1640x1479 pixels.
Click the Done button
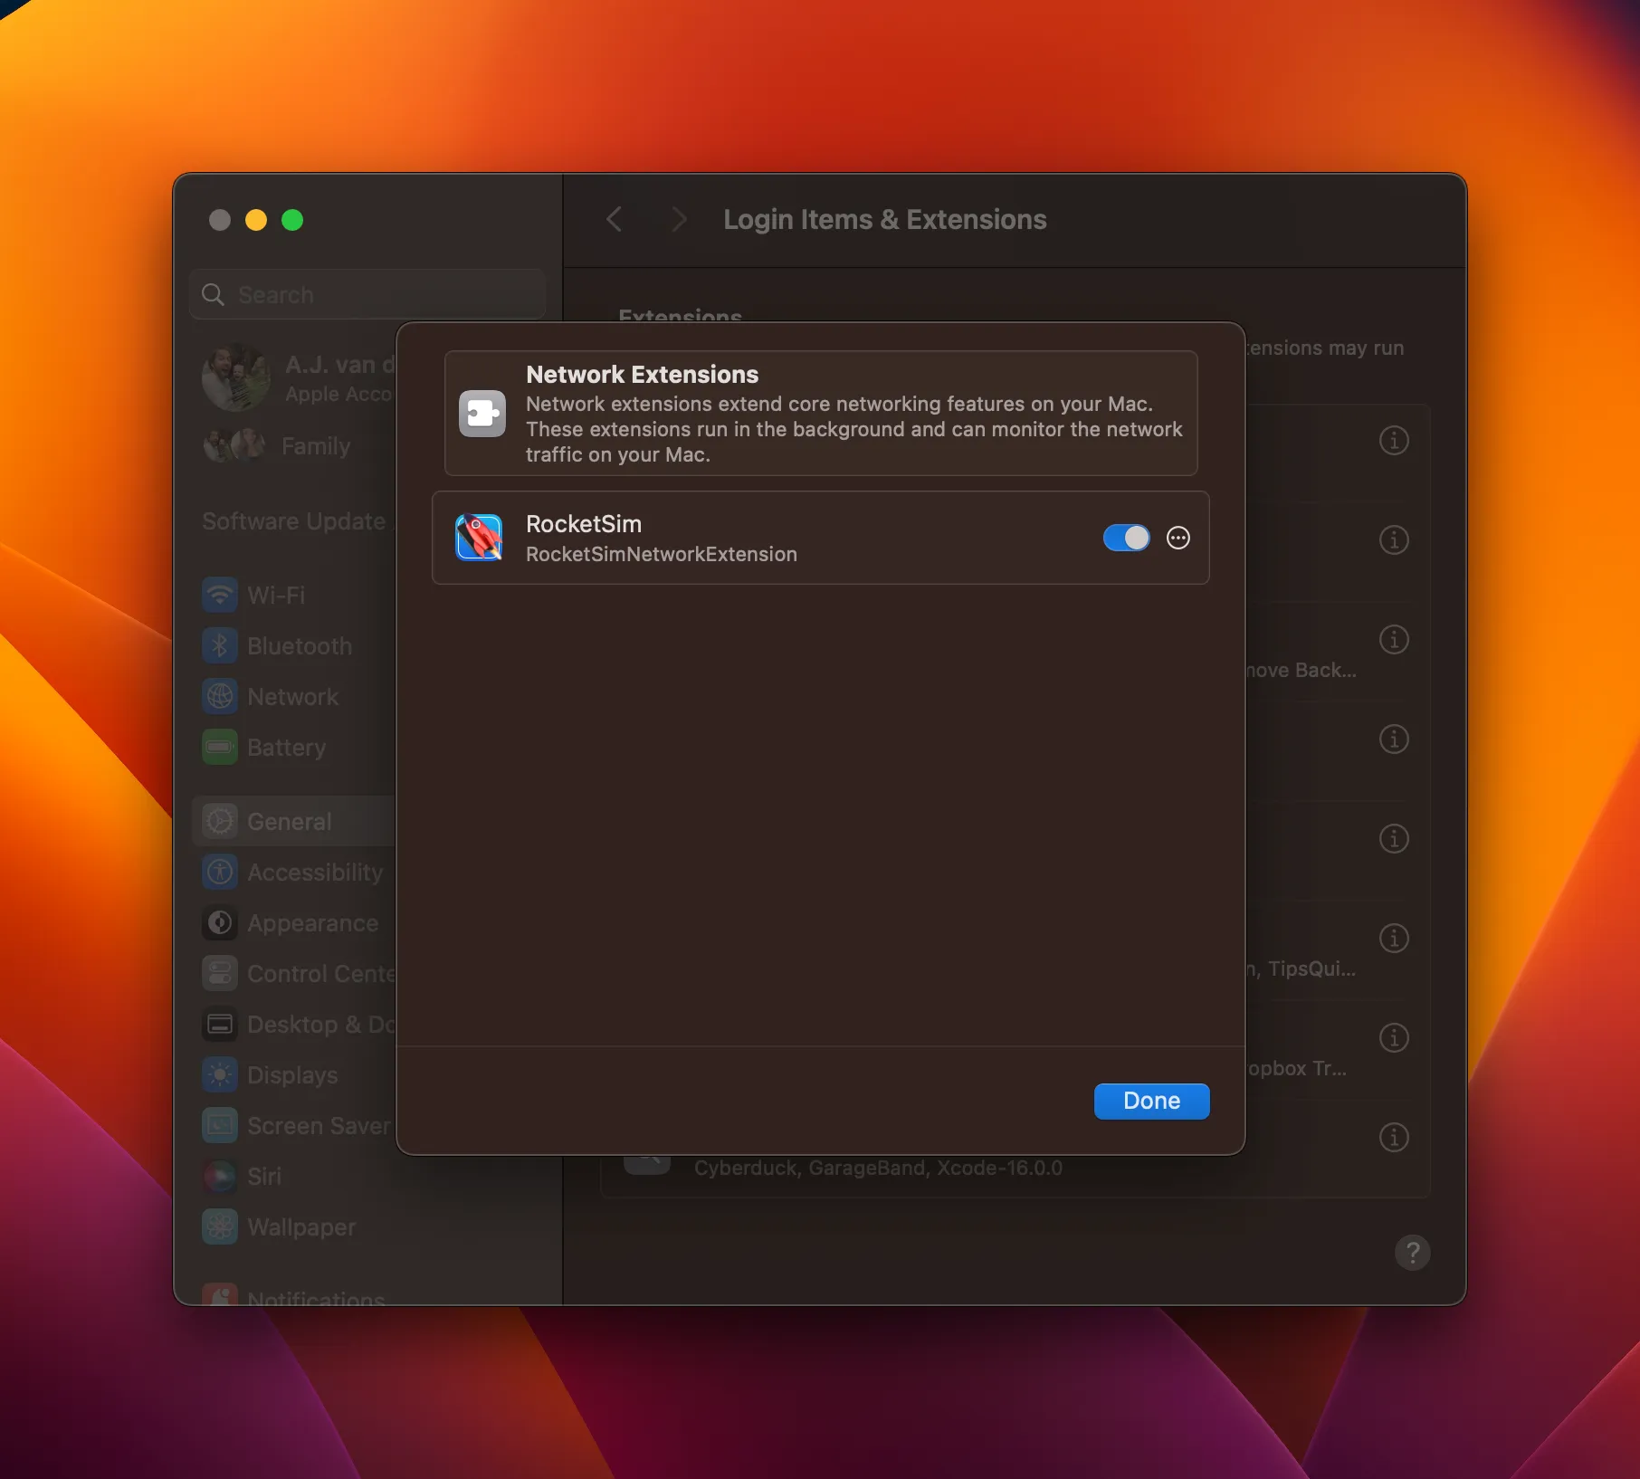point(1150,1101)
